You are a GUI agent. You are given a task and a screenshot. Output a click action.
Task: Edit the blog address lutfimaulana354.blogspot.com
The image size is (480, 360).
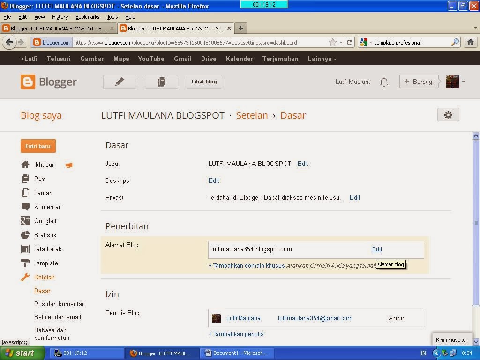(377, 249)
